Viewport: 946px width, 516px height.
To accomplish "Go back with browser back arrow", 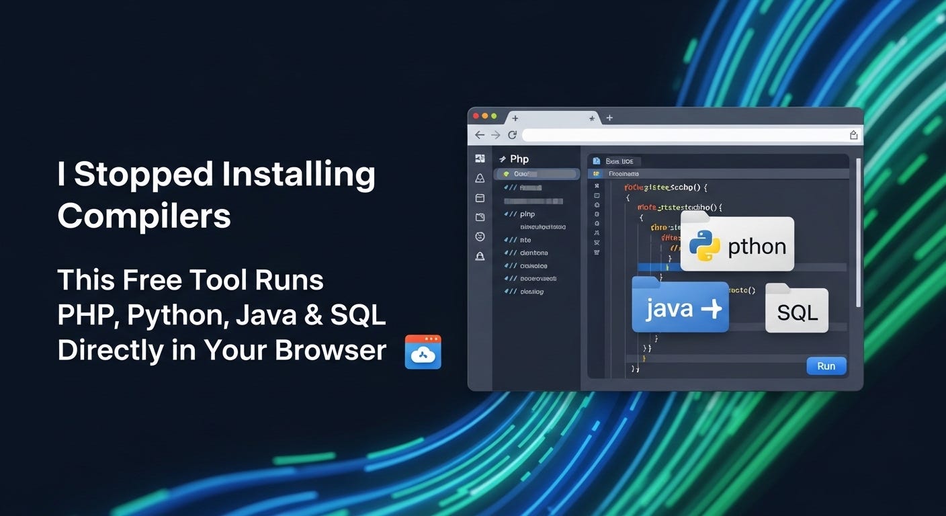I will click(480, 135).
